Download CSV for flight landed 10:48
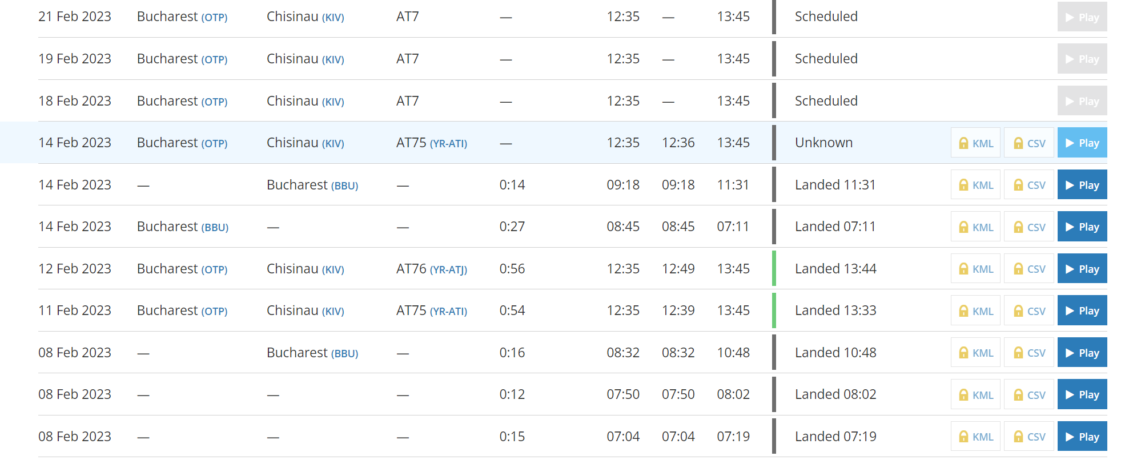 pyautogui.click(x=1029, y=353)
